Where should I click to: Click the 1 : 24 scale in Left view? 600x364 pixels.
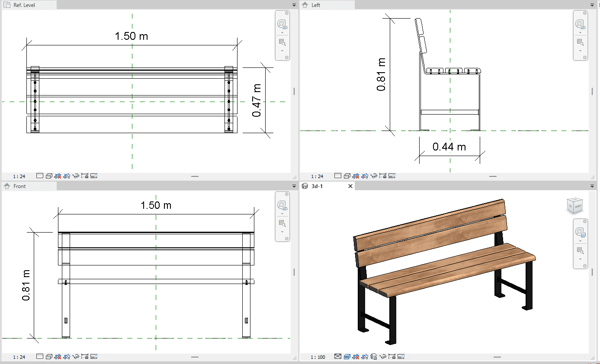[x=317, y=176]
